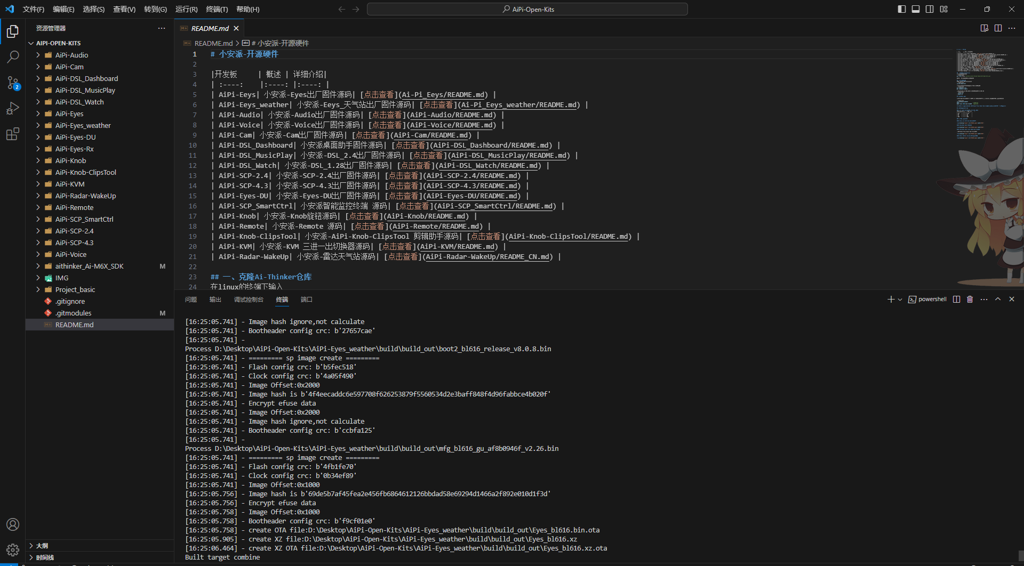
Task: Open the 编辑(E) menu
Action: (x=63, y=9)
